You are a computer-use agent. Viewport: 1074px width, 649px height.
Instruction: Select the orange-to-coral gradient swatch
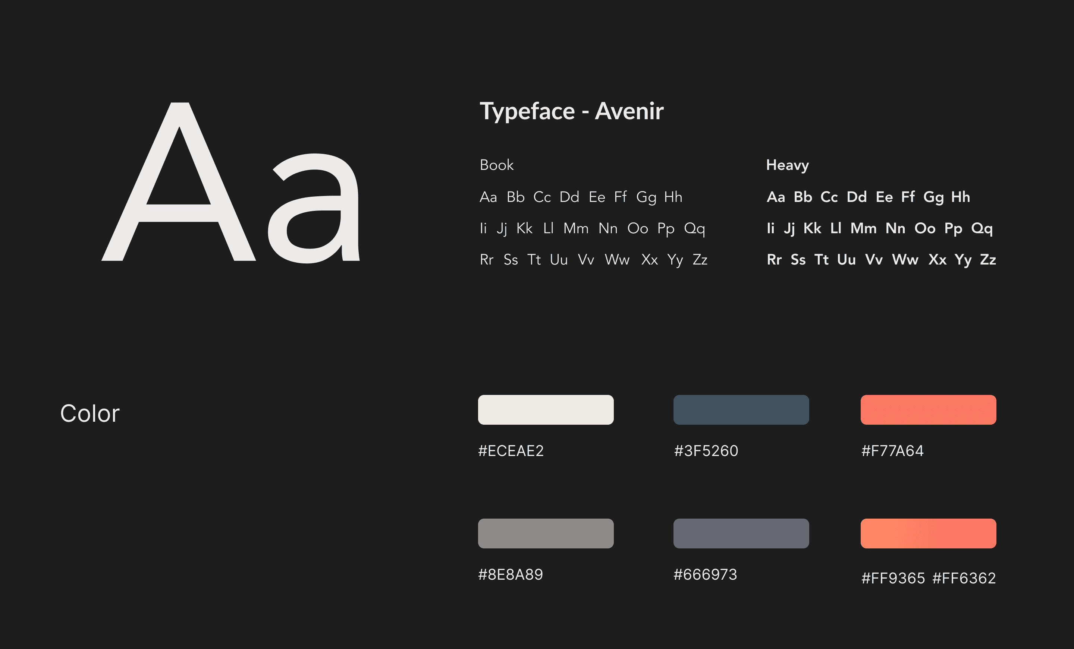(928, 533)
